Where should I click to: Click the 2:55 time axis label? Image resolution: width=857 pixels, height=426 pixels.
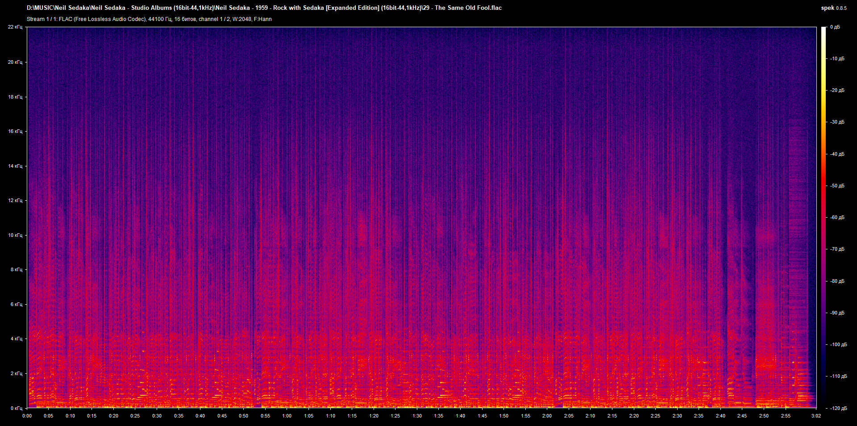pyautogui.click(x=786, y=416)
